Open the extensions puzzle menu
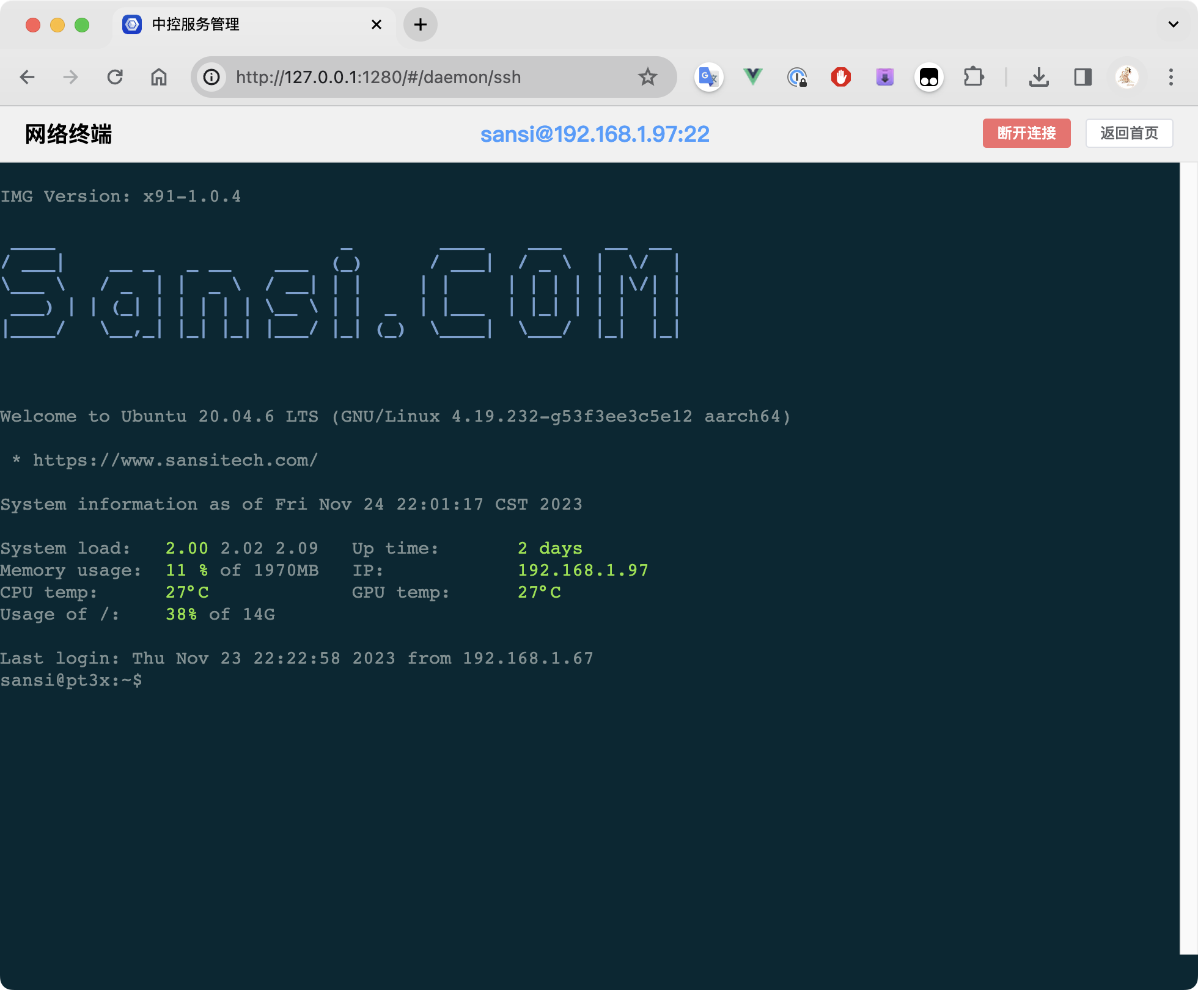Screen dimensions: 1198x990 [x=973, y=77]
